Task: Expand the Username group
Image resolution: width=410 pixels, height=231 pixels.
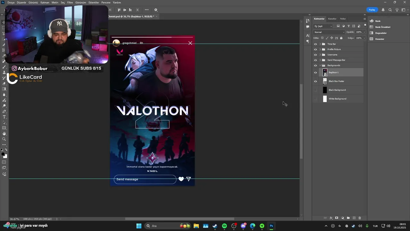Action: (320, 55)
